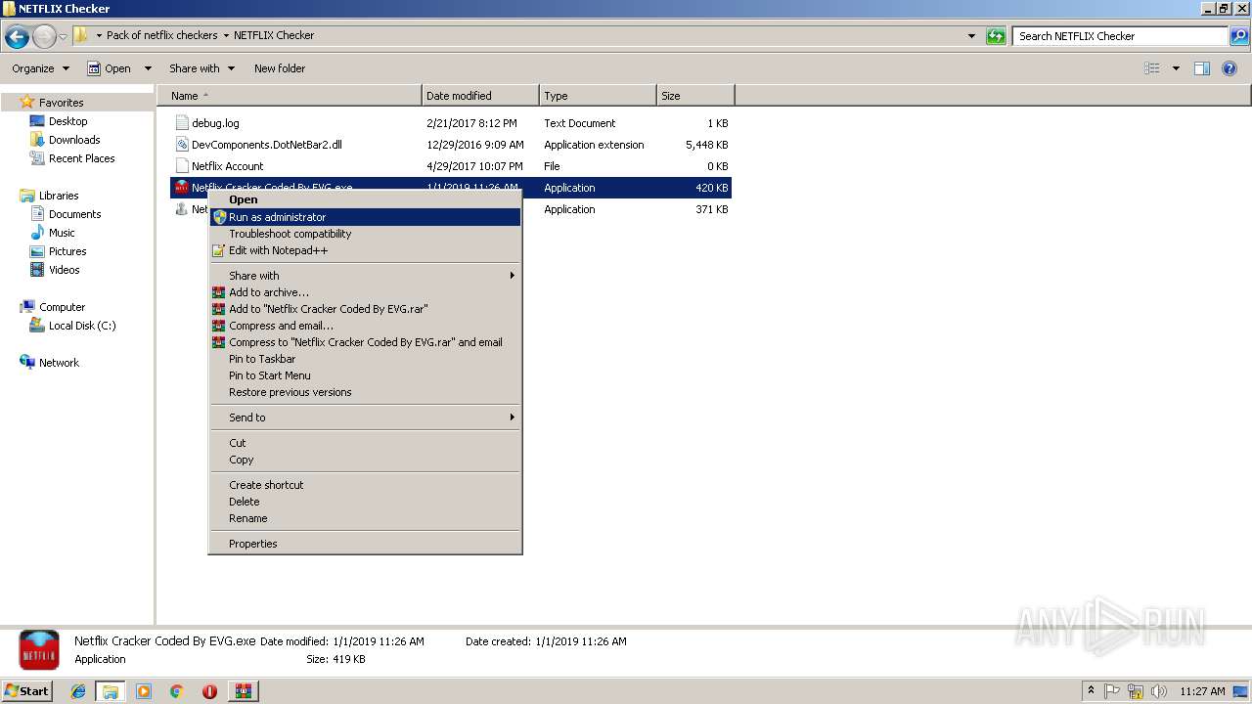1252x704 pixels.
Task: Choose Add to archive...
Action: point(366,292)
